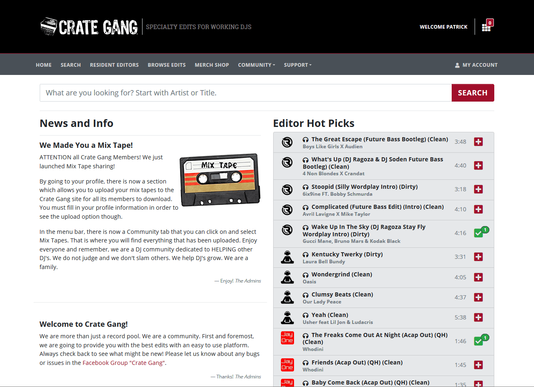Click artist text "Laura Bell Bundy"
This screenshot has width=534, height=387.
point(324,262)
